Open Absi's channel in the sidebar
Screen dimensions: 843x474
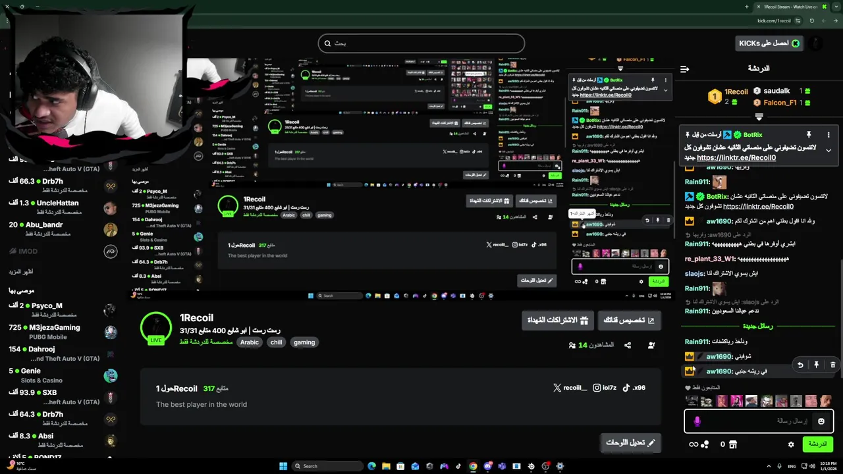63,440
